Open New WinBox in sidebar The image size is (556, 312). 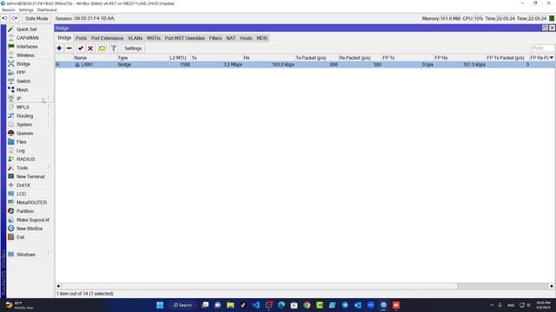click(30, 229)
